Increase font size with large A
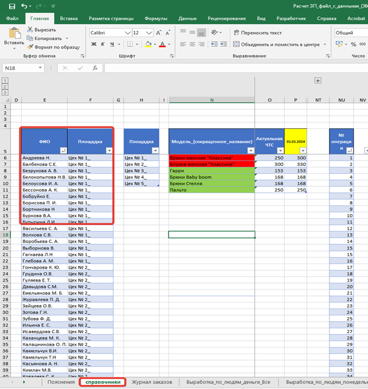The height and width of the screenshot is (389, 368). click(159, 33)
